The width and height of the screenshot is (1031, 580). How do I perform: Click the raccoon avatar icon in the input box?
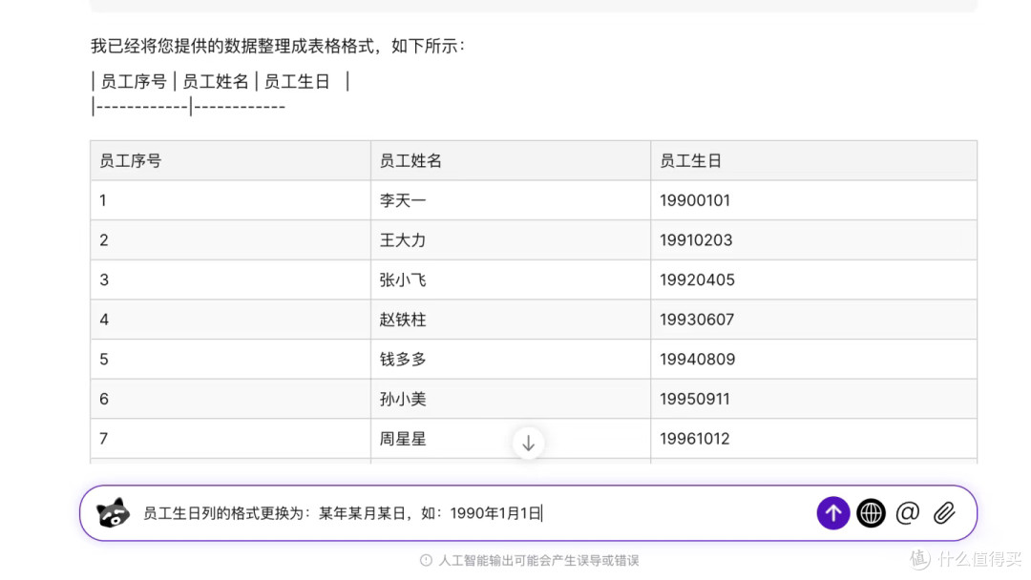[113, 513]
